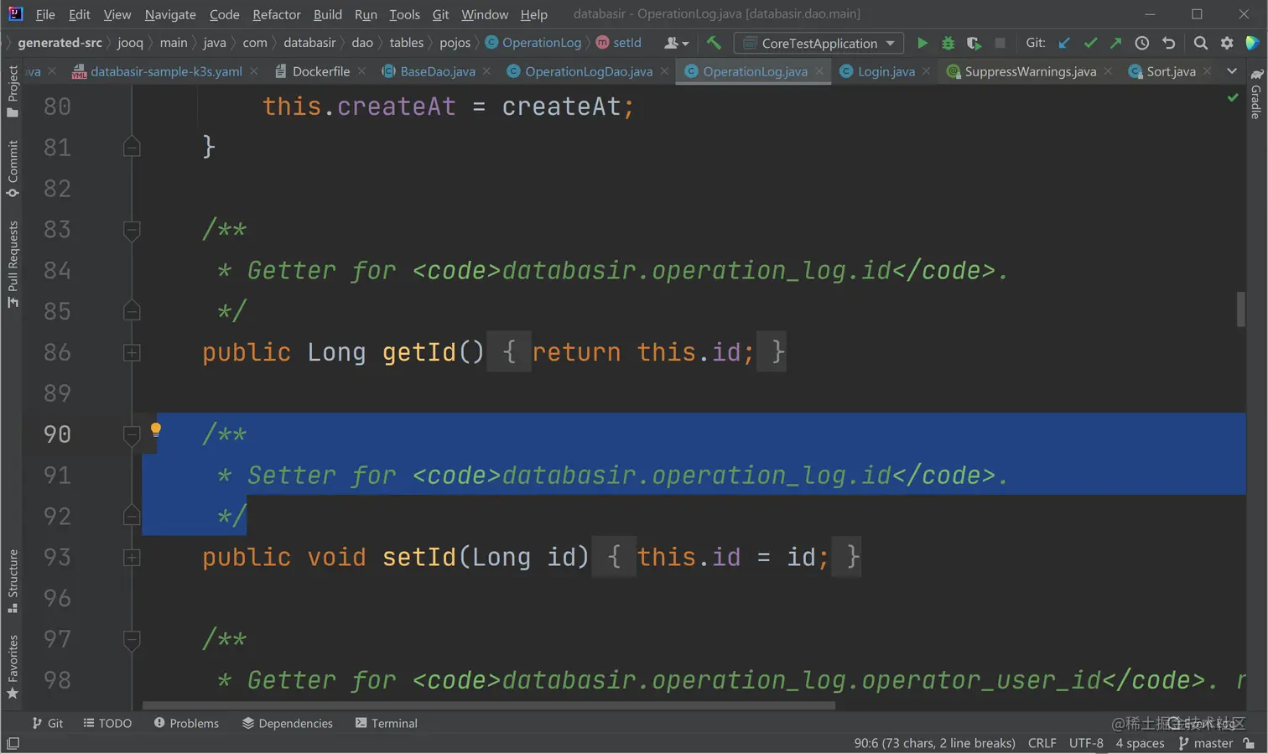Viewport: 1268px width, 754px height.
Task: Show hidden editor tabs with the chevron
Action: coord(1232,71)
